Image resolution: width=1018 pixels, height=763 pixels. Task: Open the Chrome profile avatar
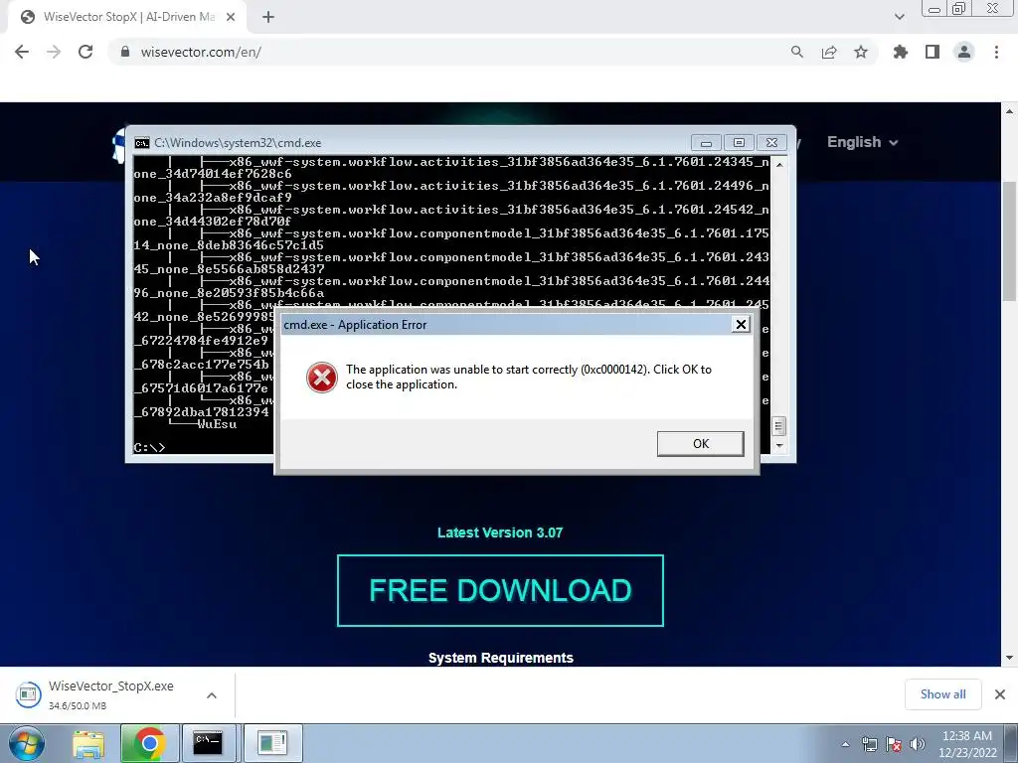coord(964,52)
